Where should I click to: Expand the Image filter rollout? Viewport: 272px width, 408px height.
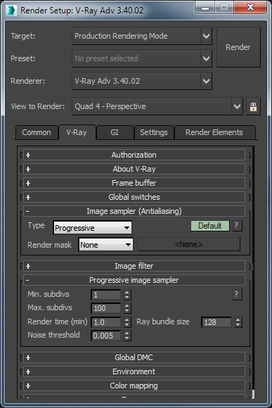(134, 266)
